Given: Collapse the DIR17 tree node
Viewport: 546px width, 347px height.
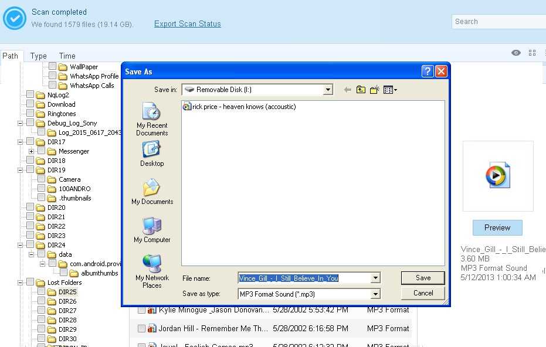Looking at the screenshot, I should tap(20, 142).
